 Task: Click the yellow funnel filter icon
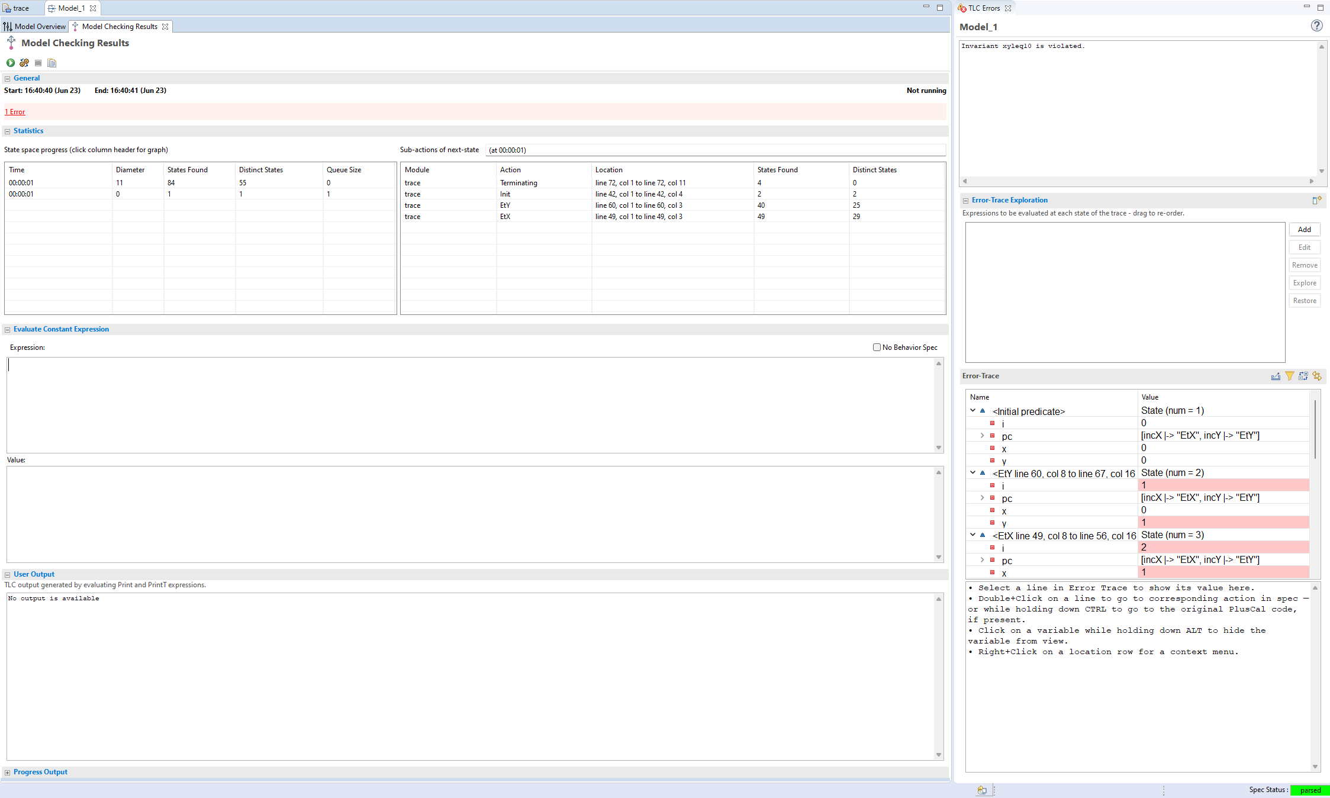pyautogui.click(x=1289, y=376)
